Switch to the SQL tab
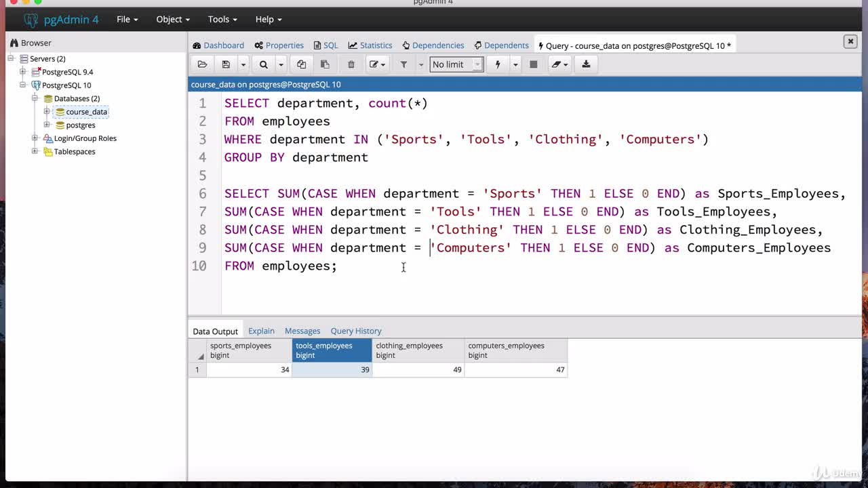Screen dimensions: 868x488 click(x=325, y=45)
